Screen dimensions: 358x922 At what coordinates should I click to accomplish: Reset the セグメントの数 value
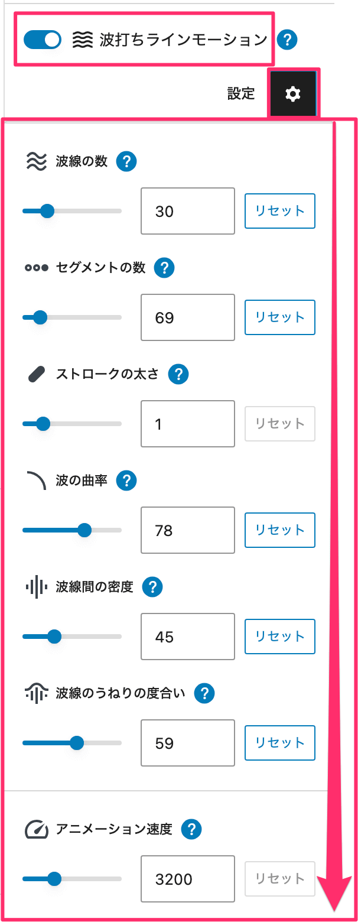tap(280, 317)
